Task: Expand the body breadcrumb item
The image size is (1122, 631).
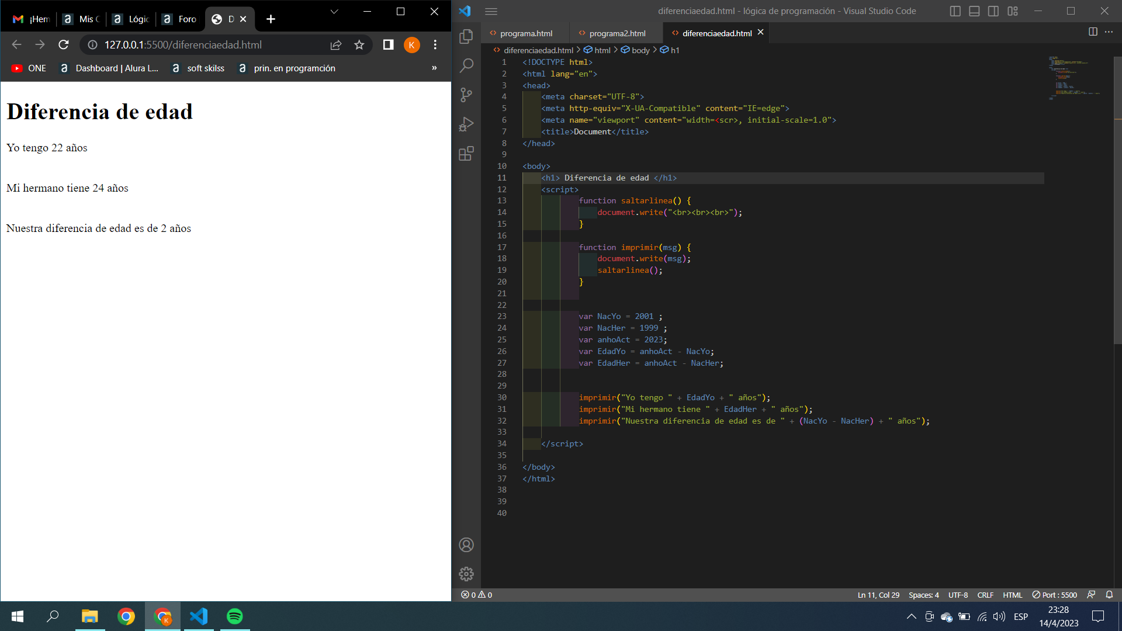Action: coord(640,50)
